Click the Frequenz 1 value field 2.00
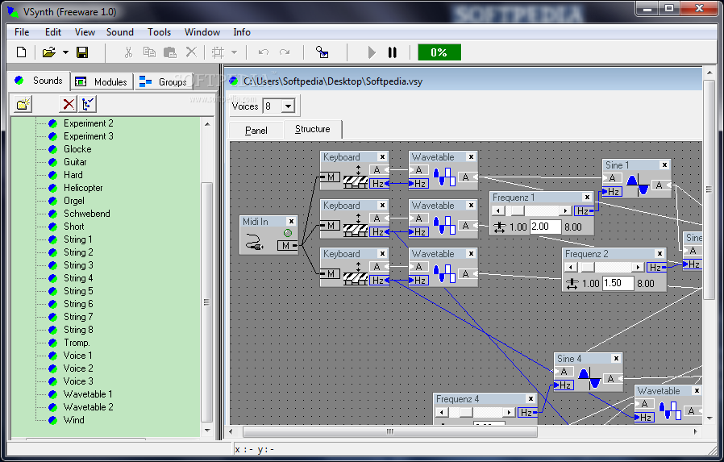Screen dimensions: 724x462 (x=545, y=227)
